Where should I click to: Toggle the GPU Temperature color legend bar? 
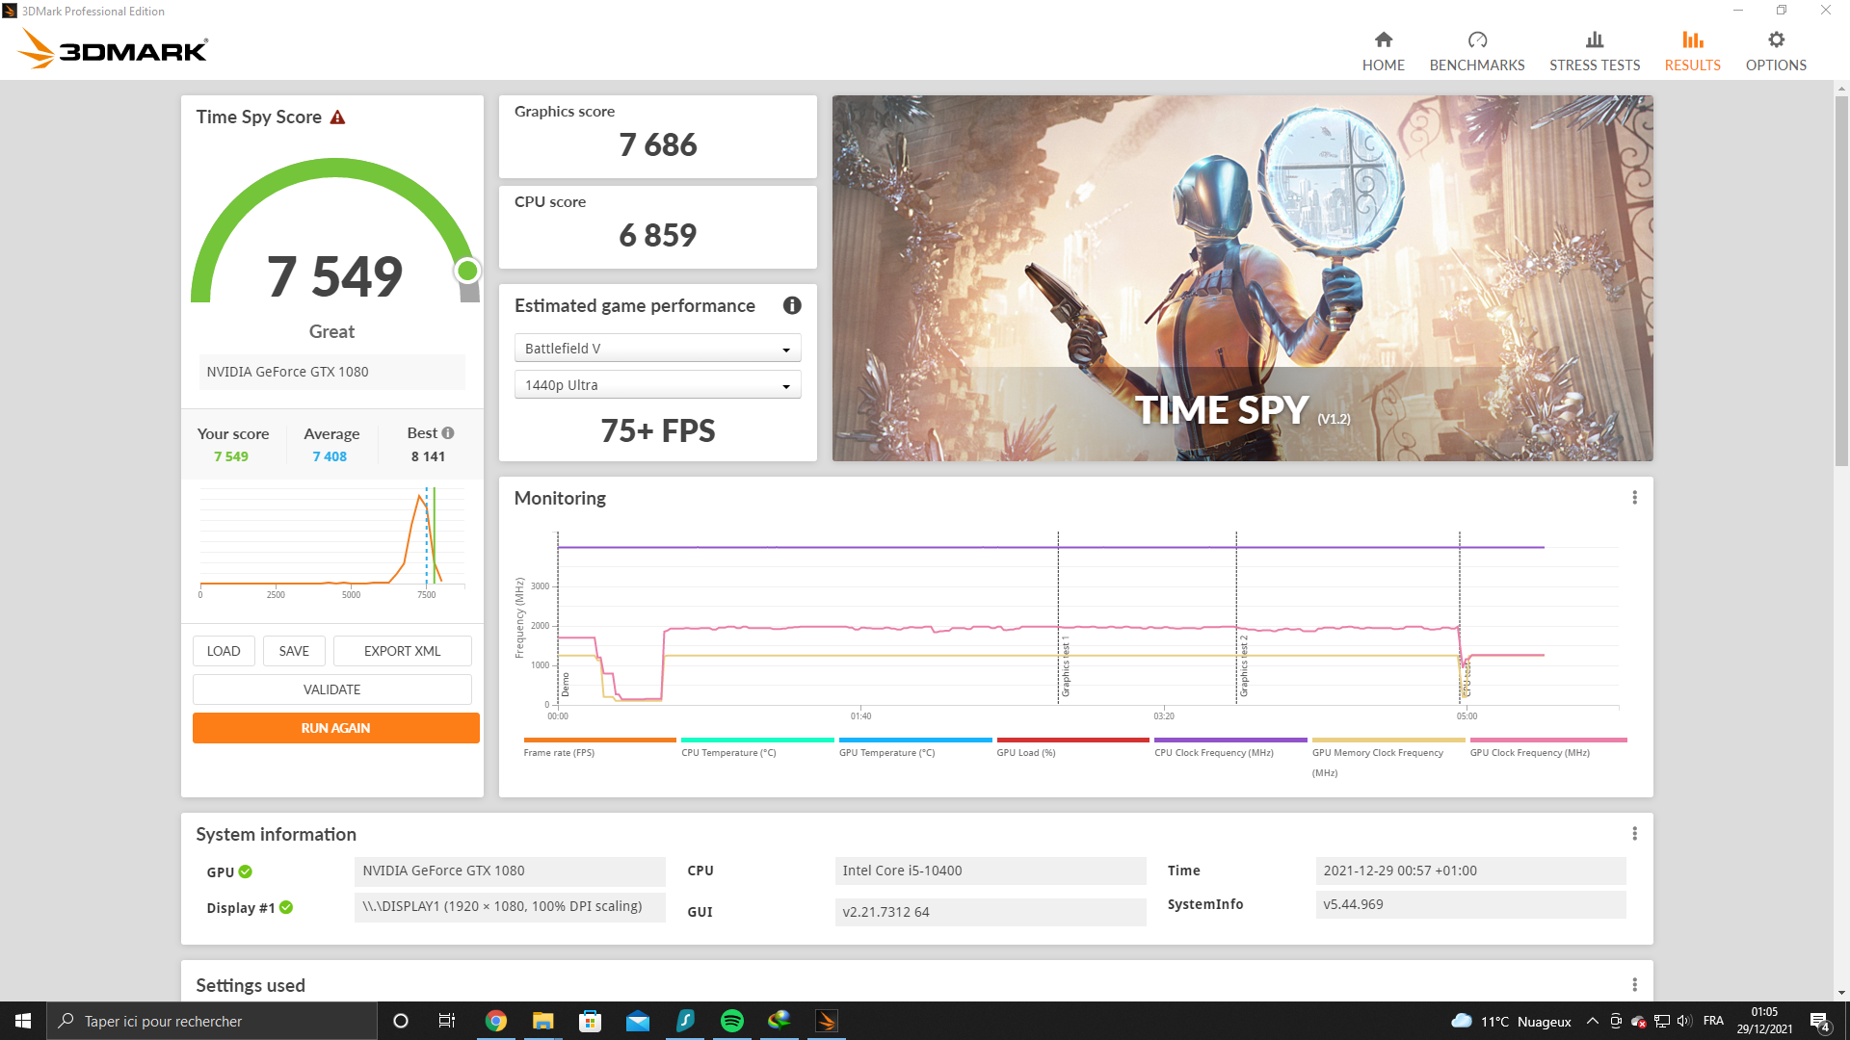(914, 740)
